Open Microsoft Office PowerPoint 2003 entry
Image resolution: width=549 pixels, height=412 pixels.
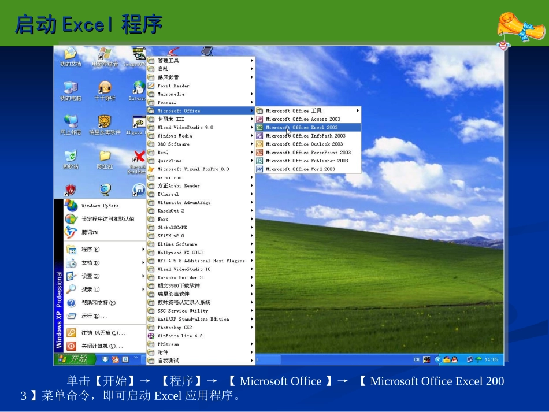(x=308, y=153)
